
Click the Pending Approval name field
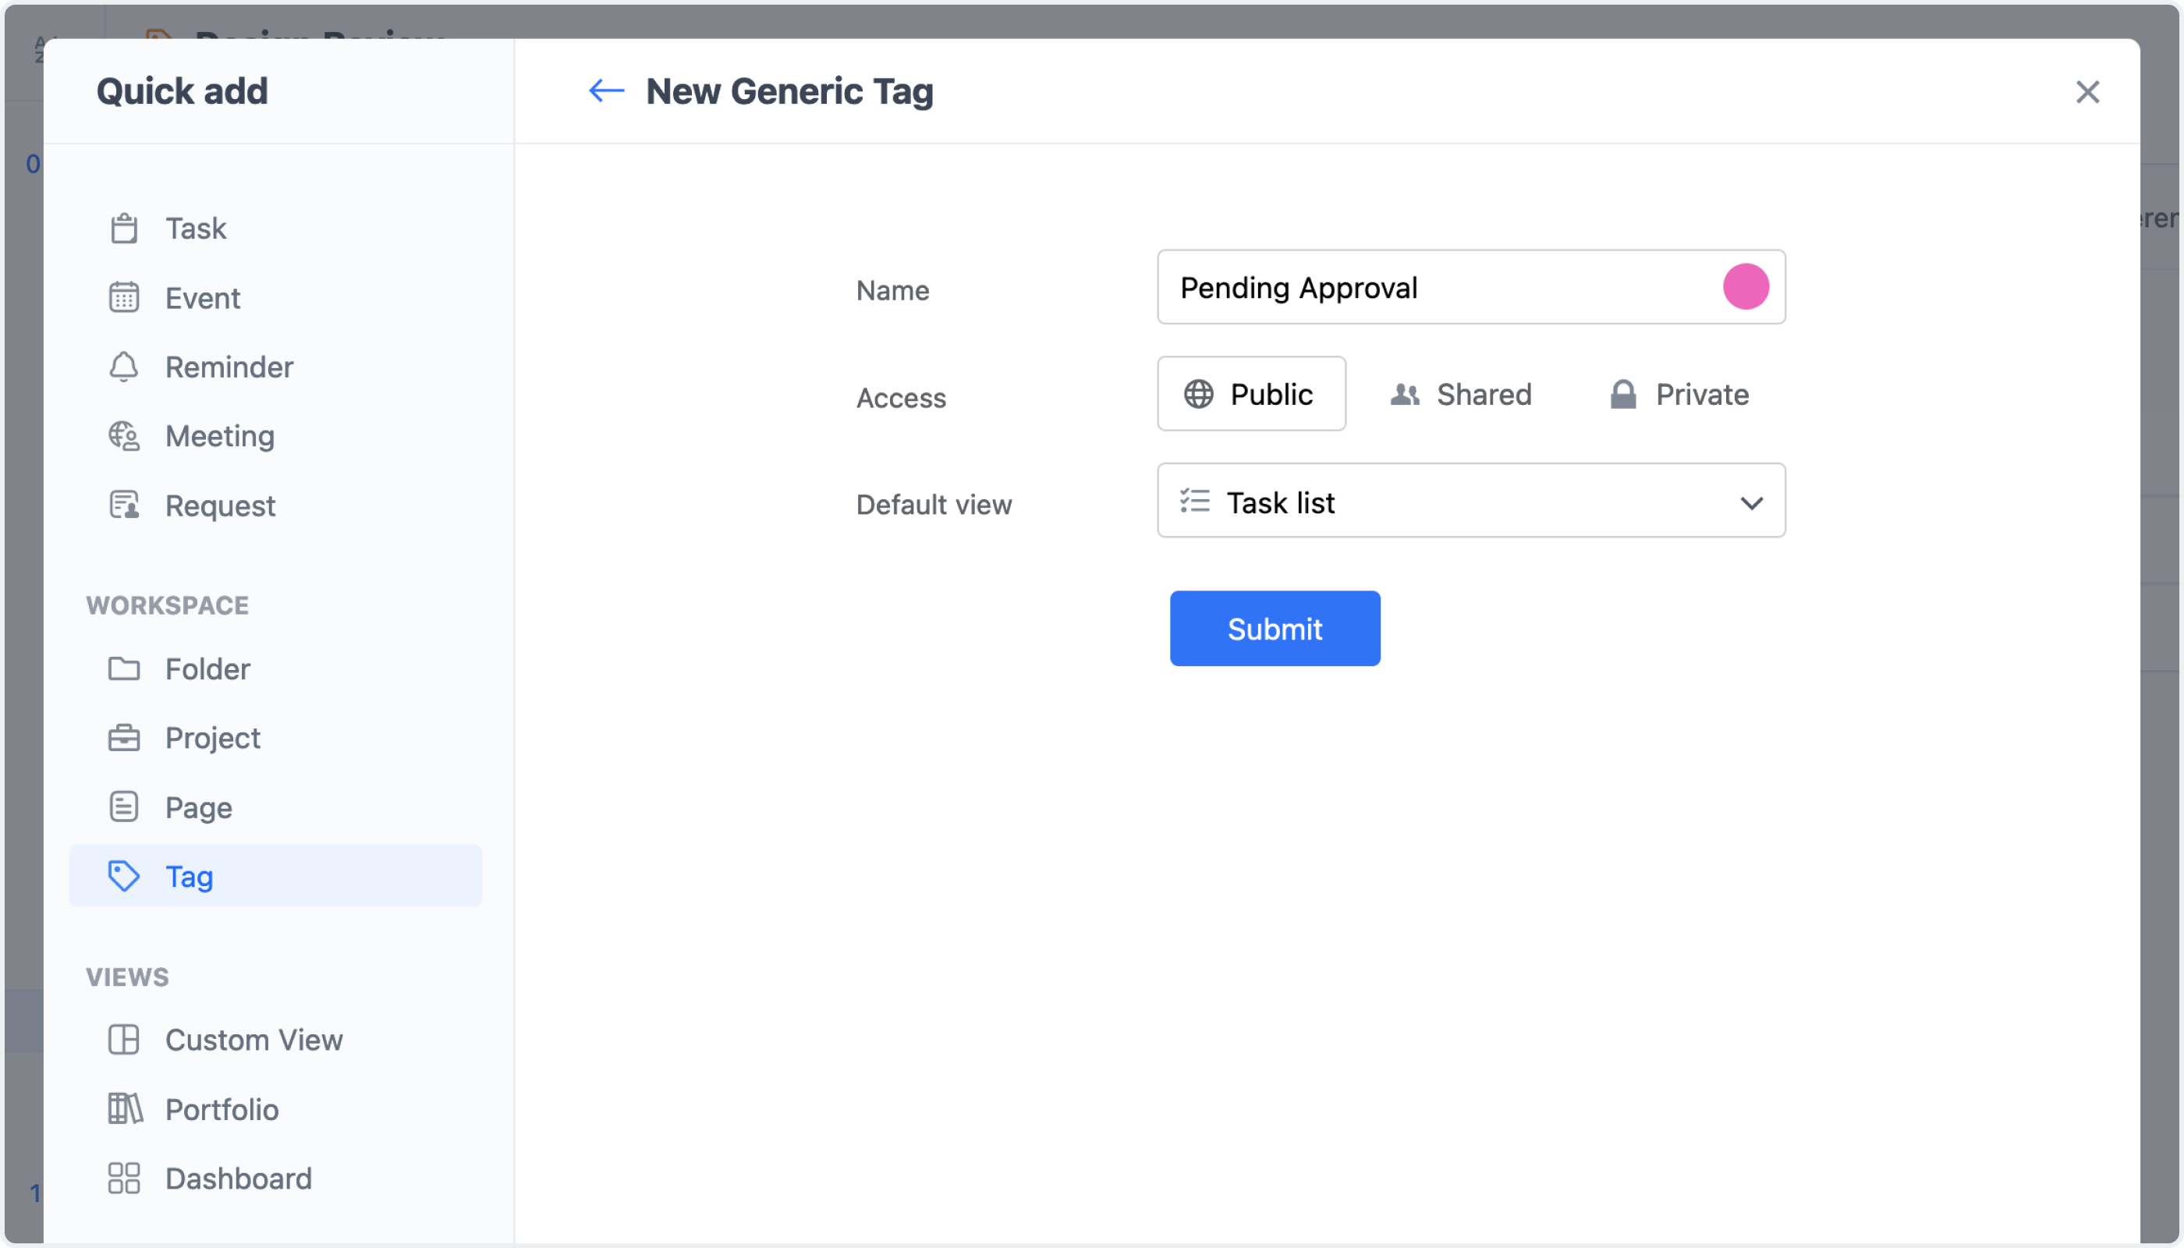click(x=1471, y=287)
